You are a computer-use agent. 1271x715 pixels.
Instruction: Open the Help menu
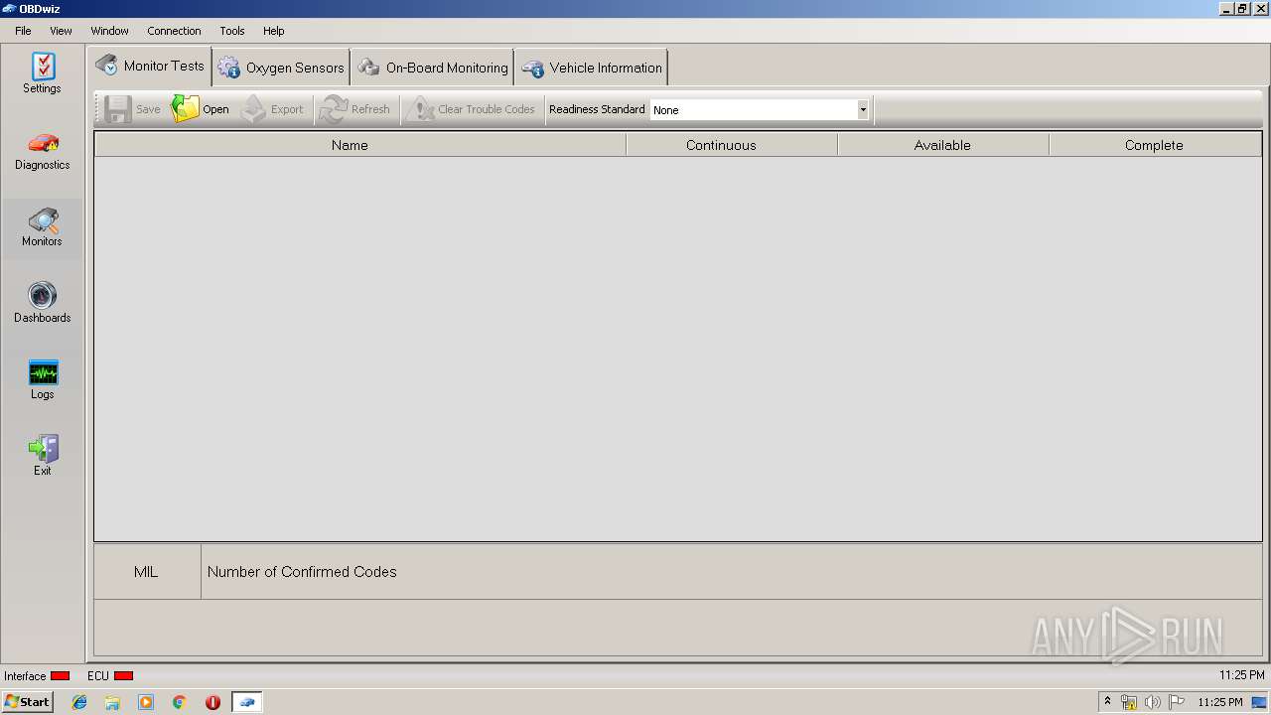pyautogui.click(x=274, y=31)
